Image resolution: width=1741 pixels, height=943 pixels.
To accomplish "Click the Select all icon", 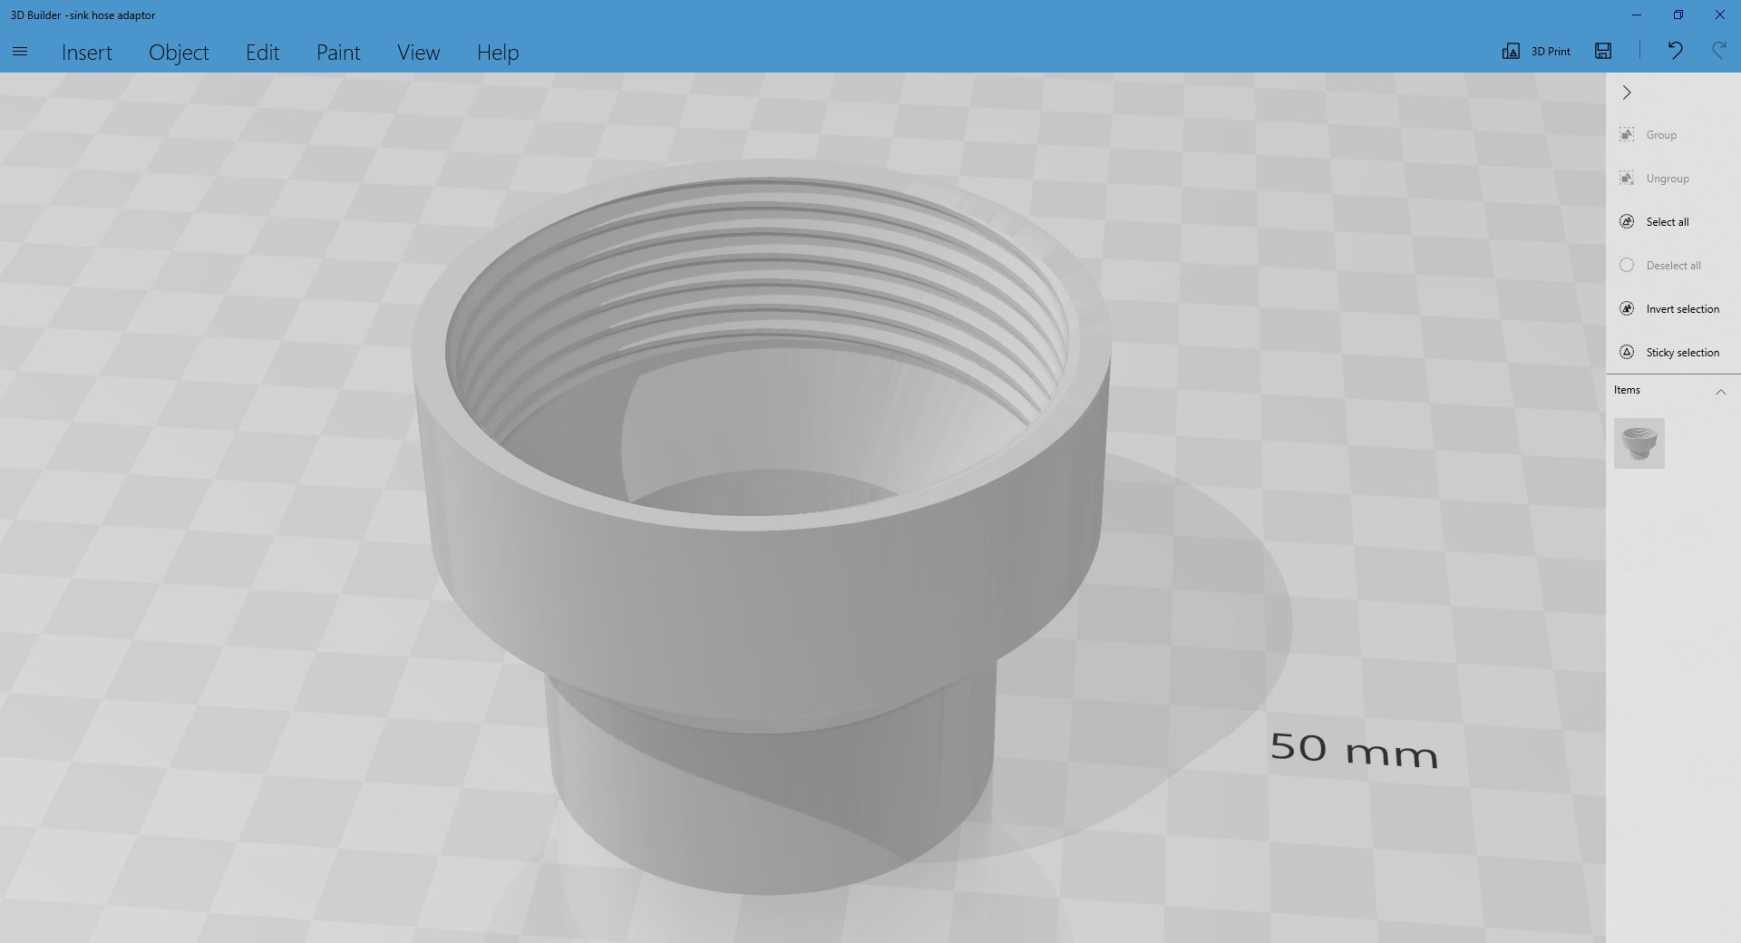I will 1627,222.
